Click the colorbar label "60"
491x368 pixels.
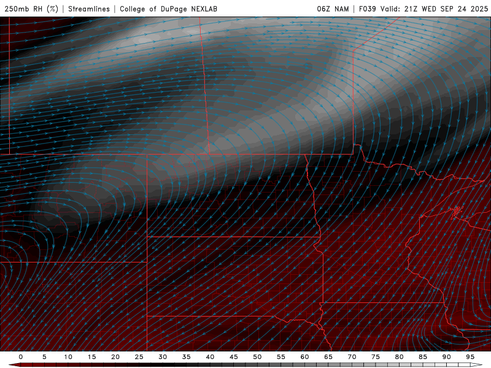(x=304, y=357)
